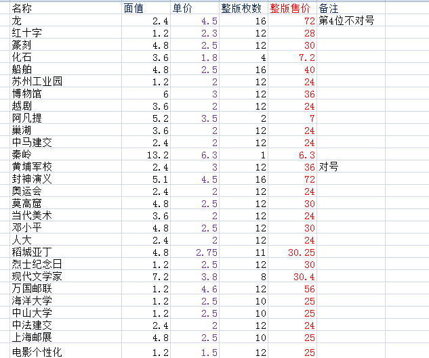429x358 pixels.
Task: Click the 第4位不对号 remark cell
Action: [x=351, y=20]
